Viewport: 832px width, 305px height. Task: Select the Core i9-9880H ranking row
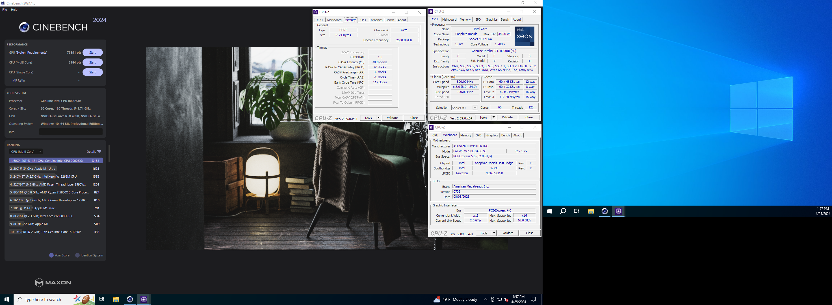[56, 216]
